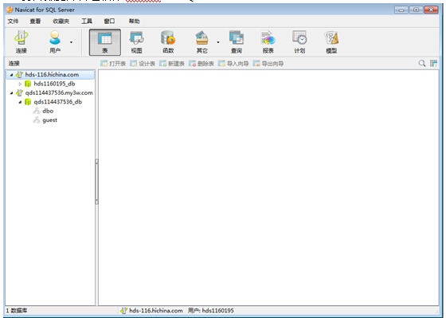Viewport: 446px width, 318px height.
Task: Click the 导入向导 (Import Wizard) button
Action: pyautogui.click(x=233, y=64)
